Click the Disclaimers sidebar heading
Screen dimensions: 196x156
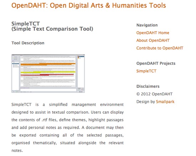[x=148, y=87]
